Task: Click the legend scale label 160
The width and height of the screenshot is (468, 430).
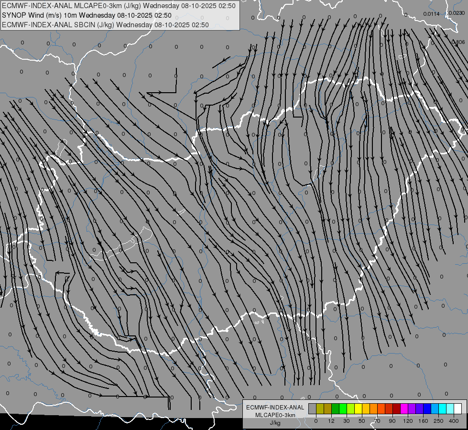Action: (x=423, y=421)
